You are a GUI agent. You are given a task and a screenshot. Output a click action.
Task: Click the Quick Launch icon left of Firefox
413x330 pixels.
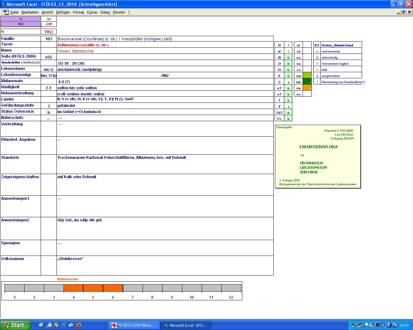click(71, 325)
